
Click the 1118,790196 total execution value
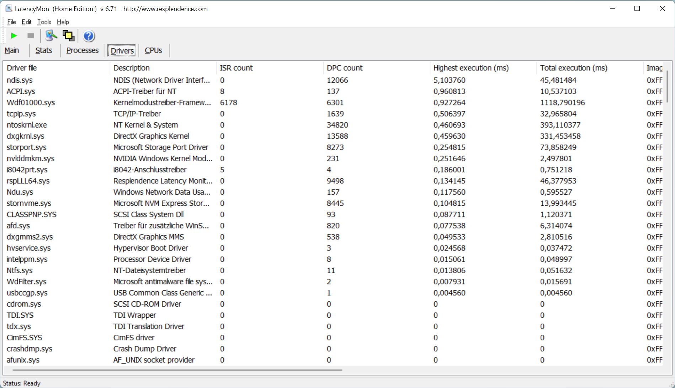click(x=562, y=103)
